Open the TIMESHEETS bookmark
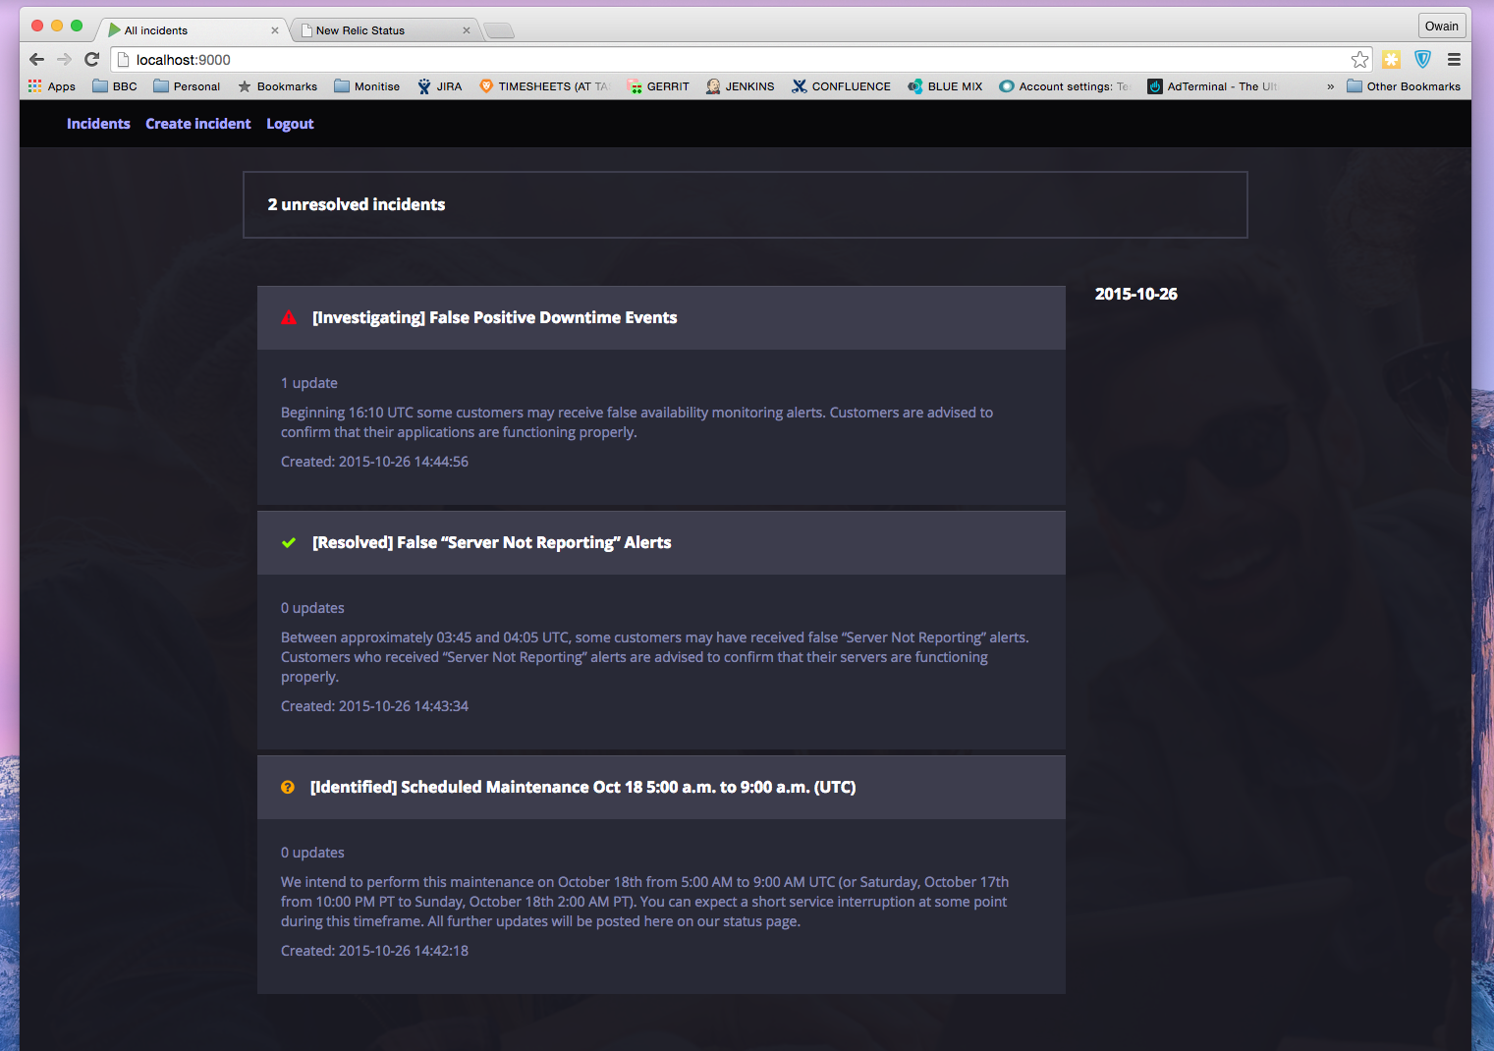 coord(544,86)
